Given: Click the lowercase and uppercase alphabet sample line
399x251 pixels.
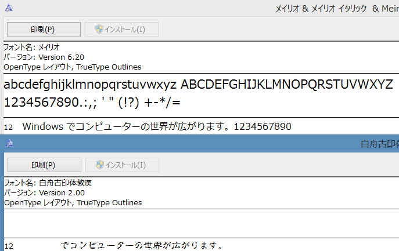Looking at the screenshot, I should click(x=198, y=85).
